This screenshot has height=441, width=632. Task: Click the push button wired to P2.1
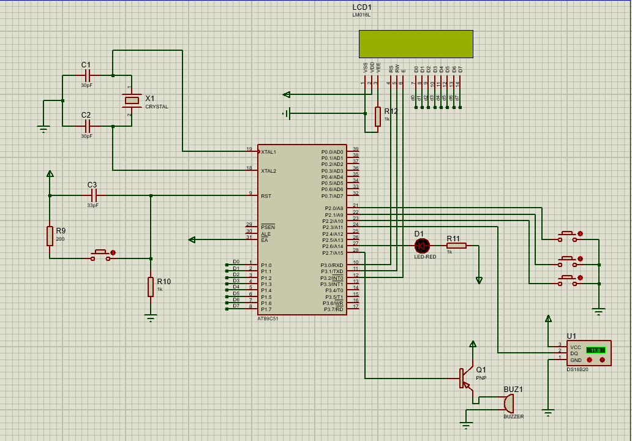coord(568,262)
